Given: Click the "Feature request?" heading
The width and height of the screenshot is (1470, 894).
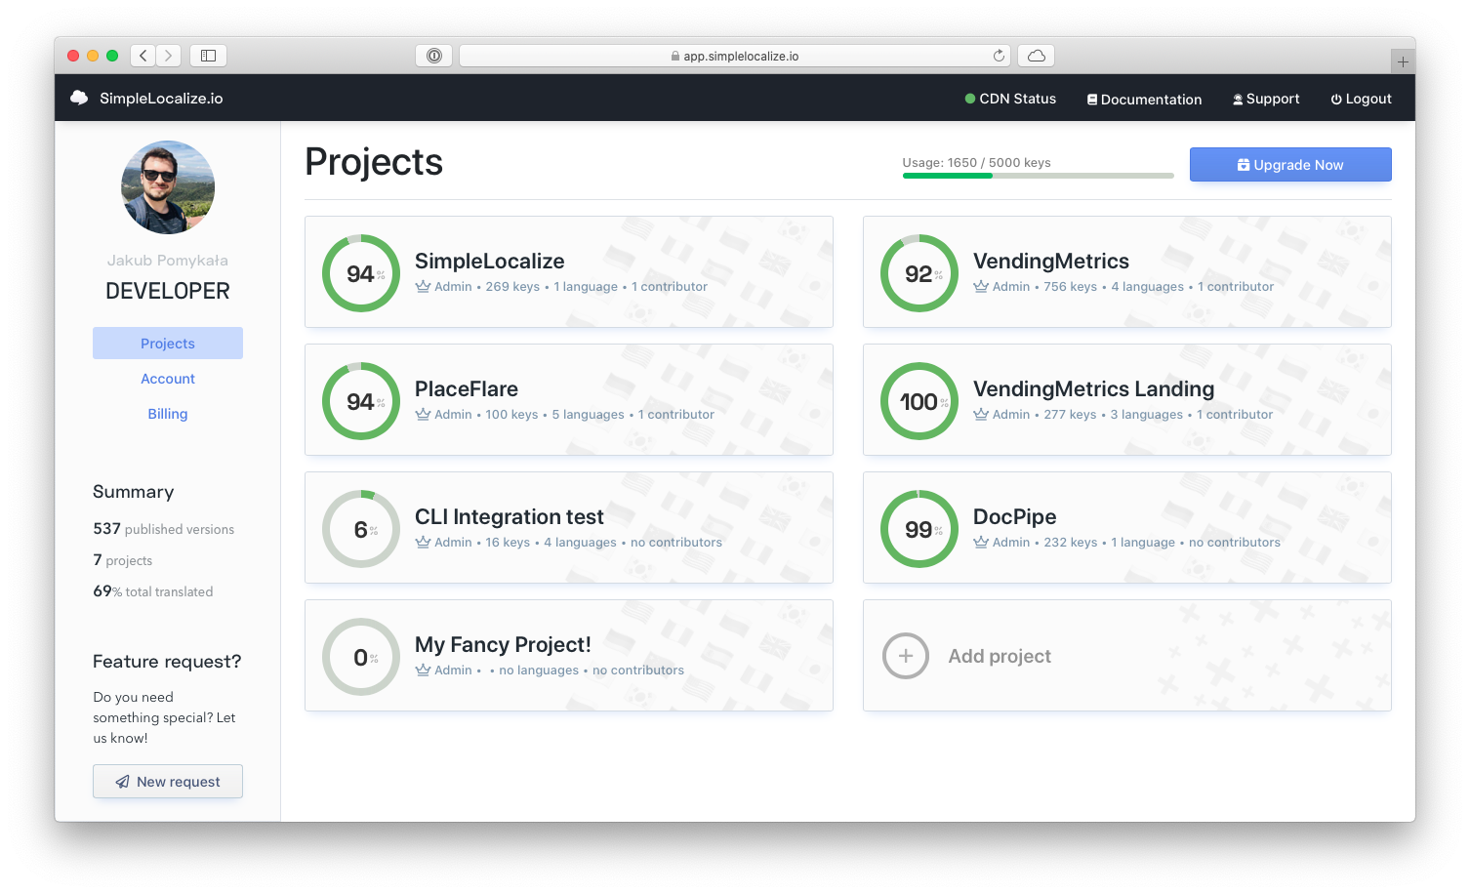Looking at the screenshot, I should click(167, 662).
